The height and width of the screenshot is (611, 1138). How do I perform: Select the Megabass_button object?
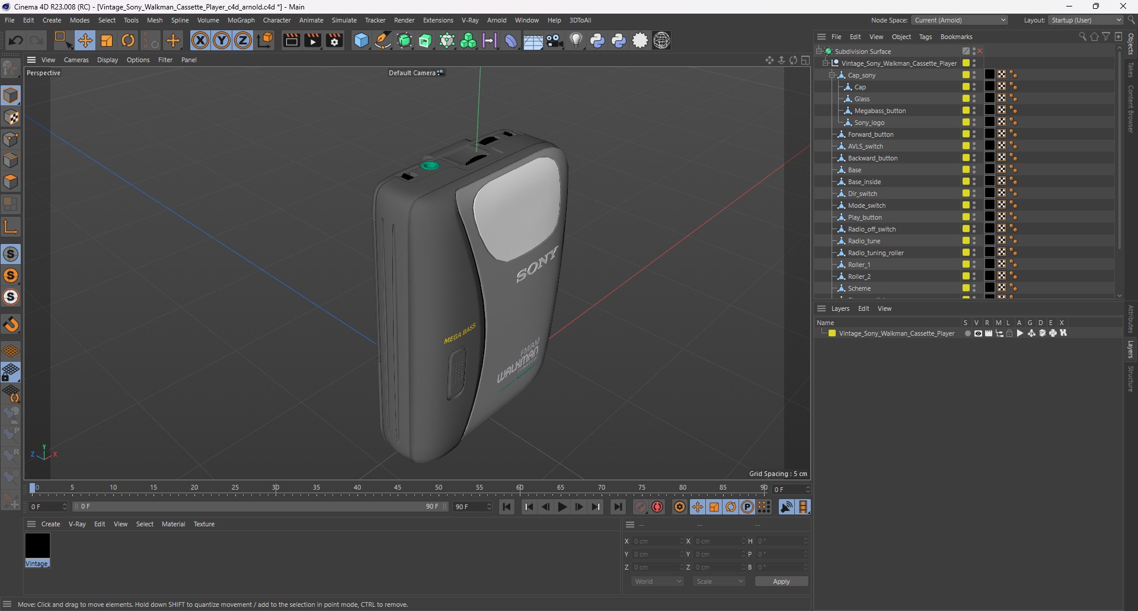pyautogui.click(x=880, y=111)
